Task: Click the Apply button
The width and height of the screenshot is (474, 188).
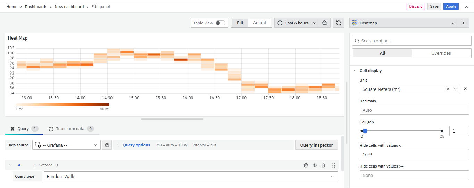Action: point(451,6)
